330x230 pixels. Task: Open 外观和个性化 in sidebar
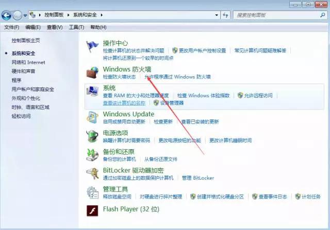click(x=26, y=98)
